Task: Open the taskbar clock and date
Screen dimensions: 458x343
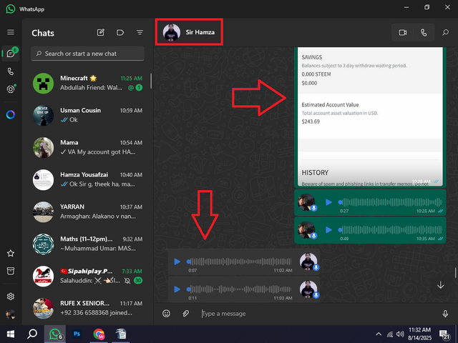Action: coord(420,334)
